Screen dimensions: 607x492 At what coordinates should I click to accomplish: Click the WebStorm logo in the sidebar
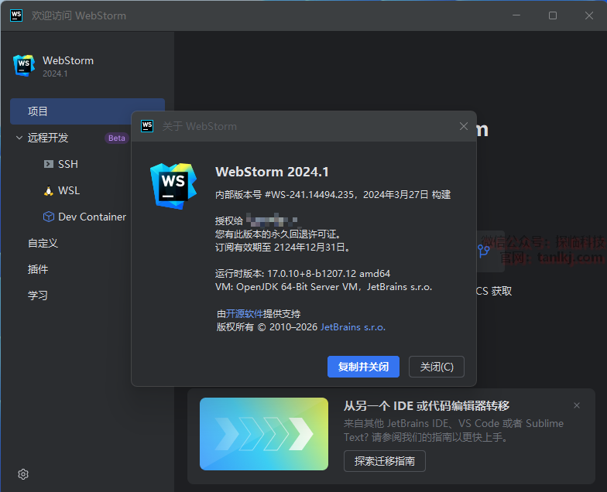click(x=24, y=66)
